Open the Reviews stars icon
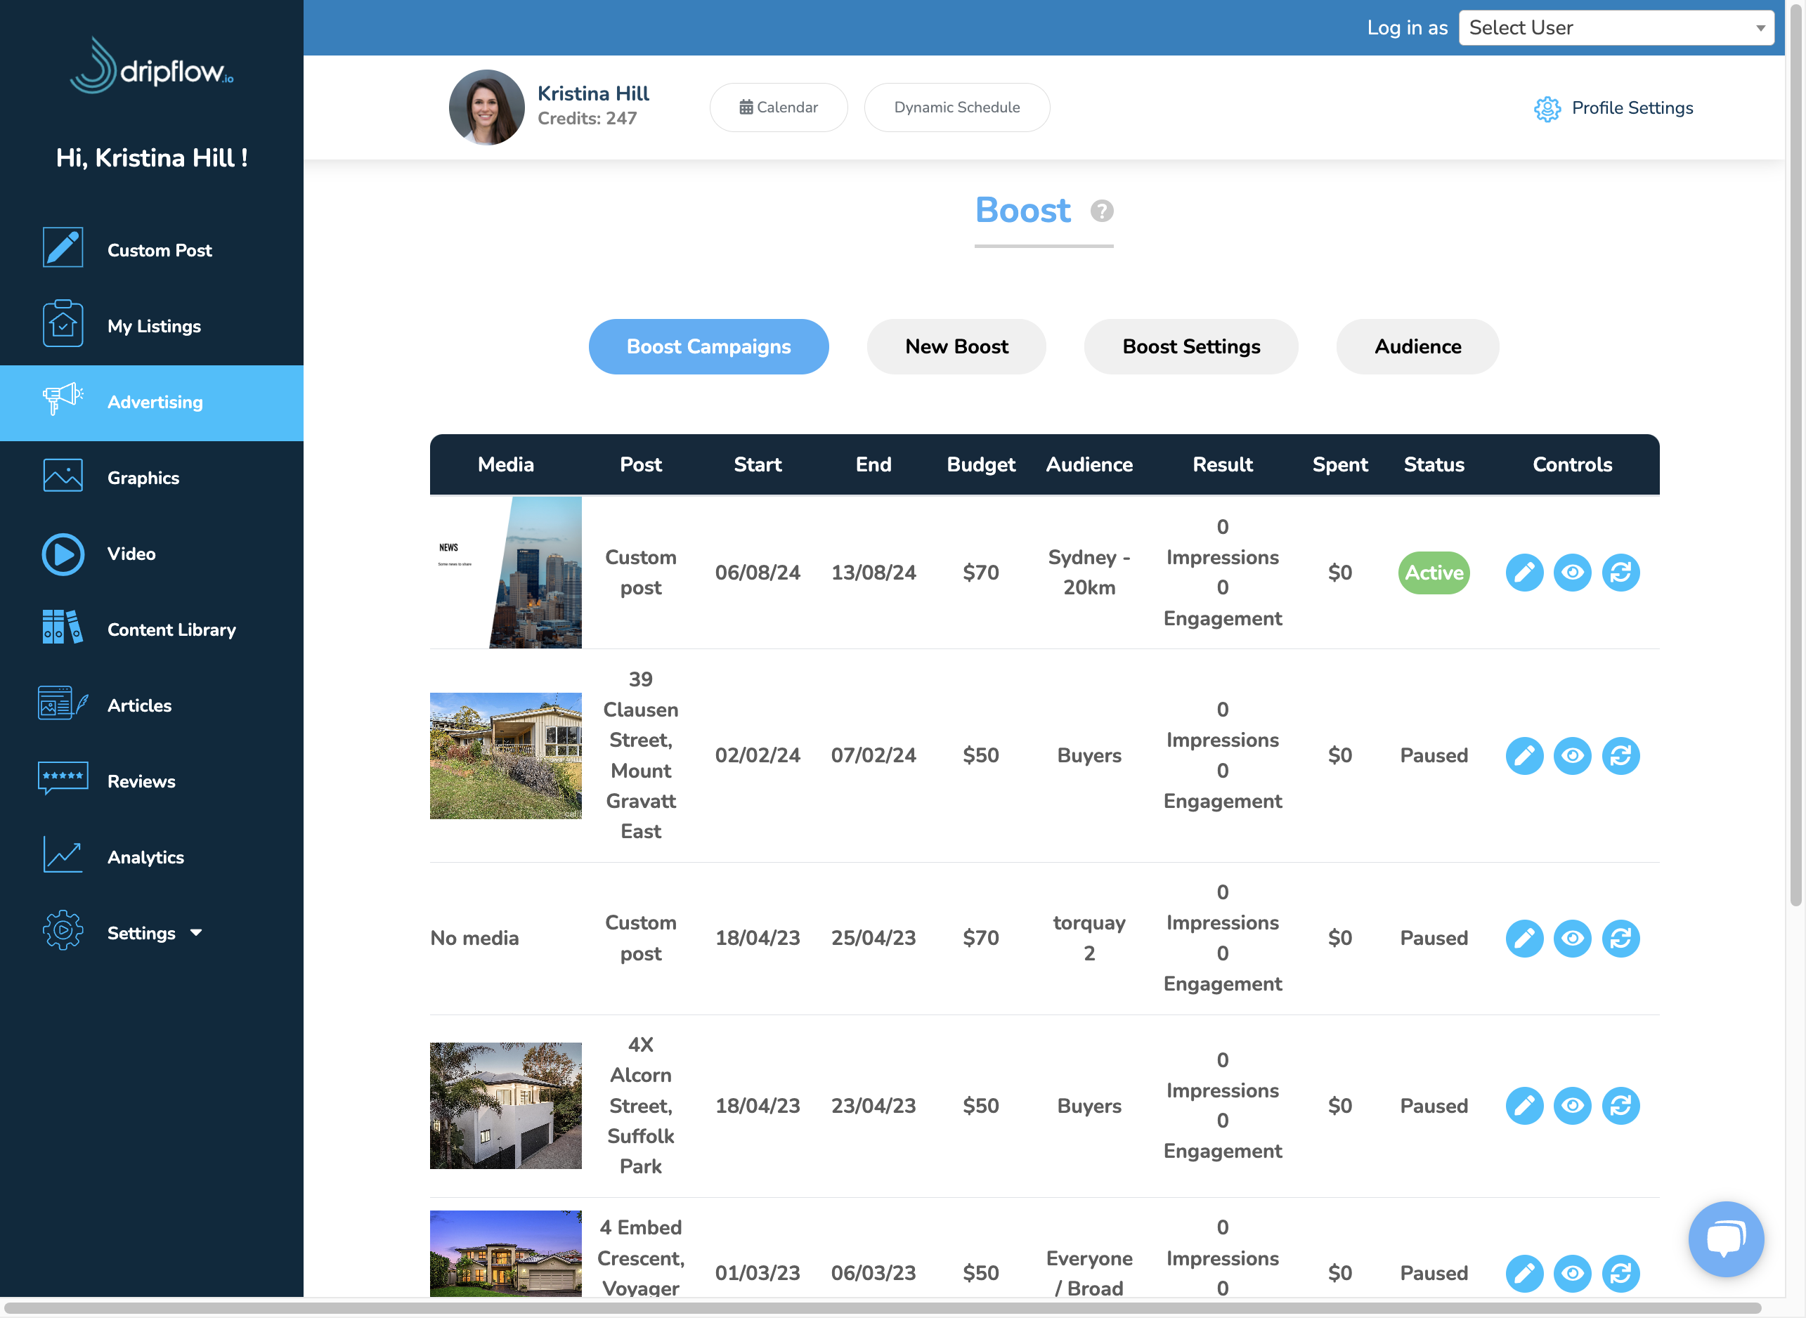 click(63, 778)
